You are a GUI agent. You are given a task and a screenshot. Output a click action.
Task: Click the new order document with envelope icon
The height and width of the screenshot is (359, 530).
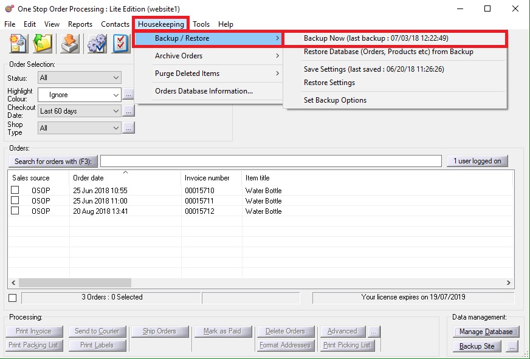[19, 44]
